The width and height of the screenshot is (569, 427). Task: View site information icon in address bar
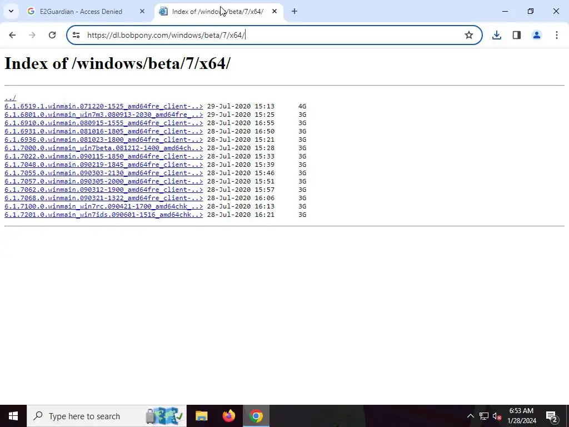[76, 35]
